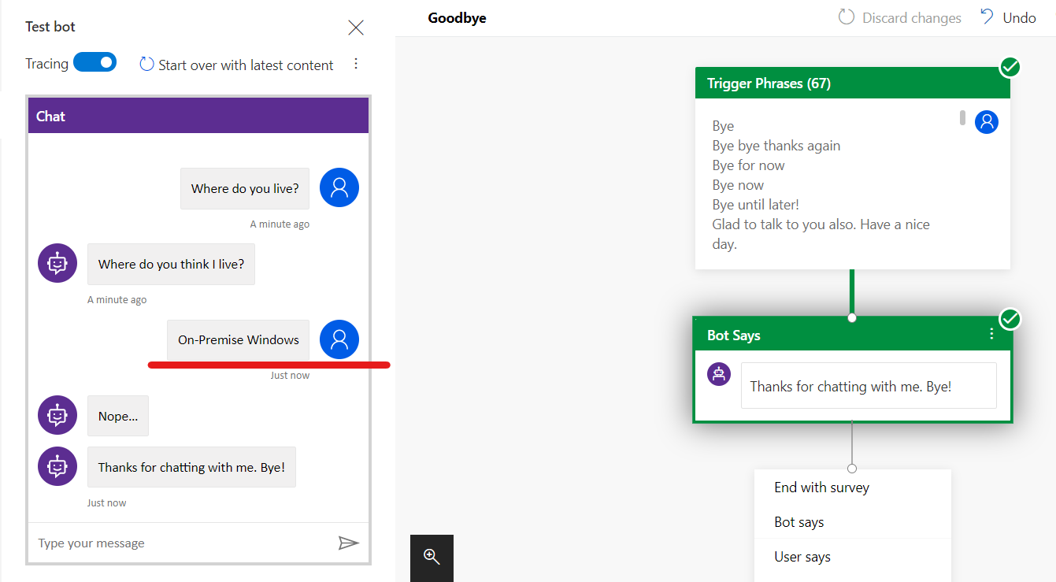Choose 'Bot says' from add-node menu
1056x582 pixels.
(x=853, y=522)
